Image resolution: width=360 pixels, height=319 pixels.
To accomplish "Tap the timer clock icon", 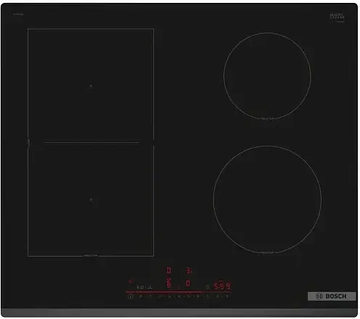I will tap(208, 287).
